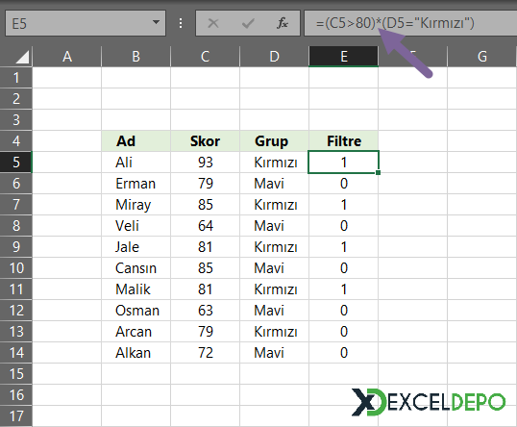Image resolution: width=517 pixels, height=427 pixels.
Task: Select the cell containing 'Alkan'
Action: click(135, 353)
